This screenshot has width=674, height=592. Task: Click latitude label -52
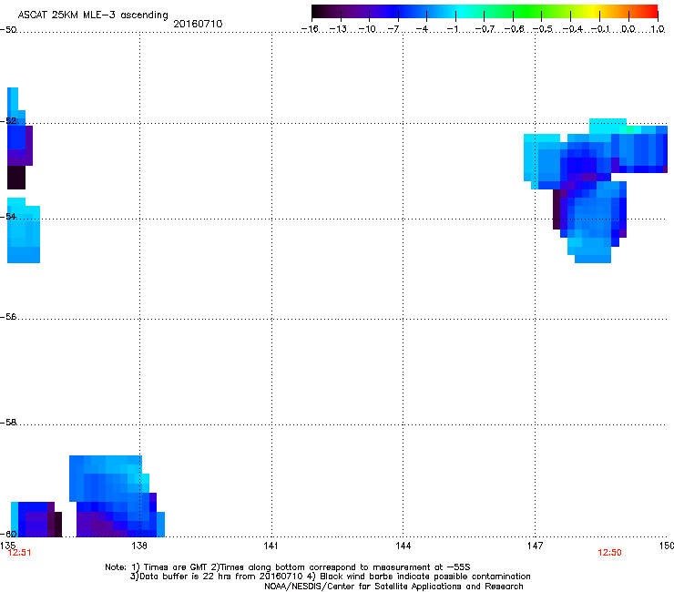(8, 121)
